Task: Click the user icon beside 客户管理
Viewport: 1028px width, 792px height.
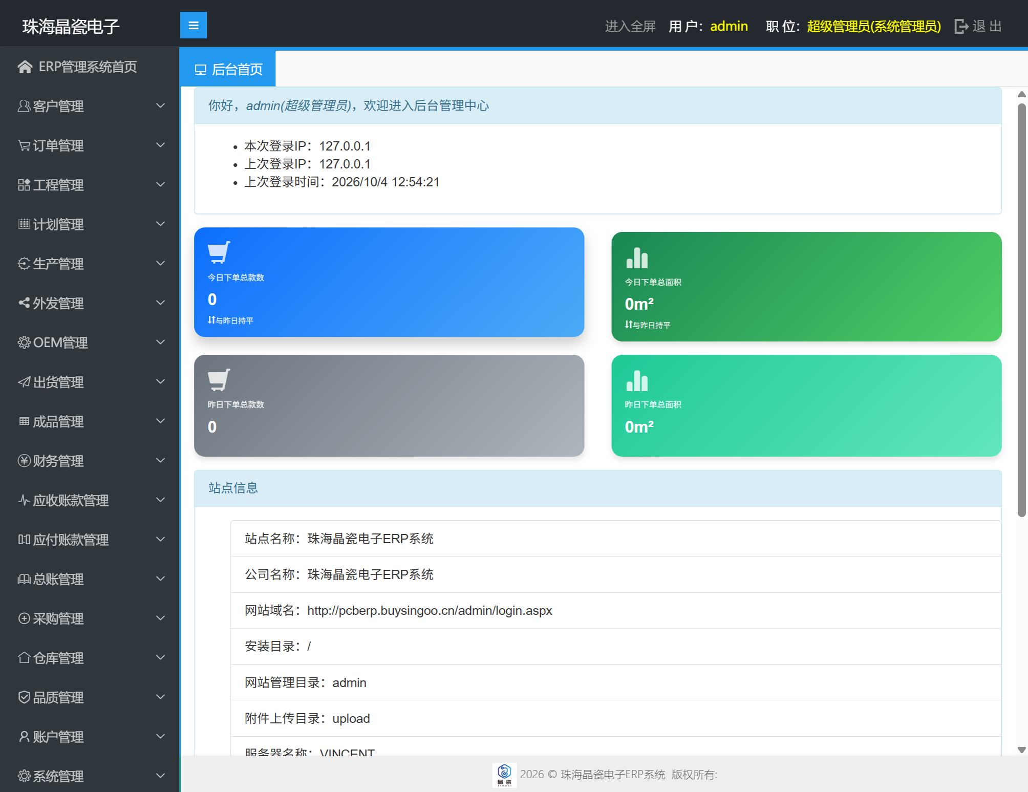Action: click(24, 106)
